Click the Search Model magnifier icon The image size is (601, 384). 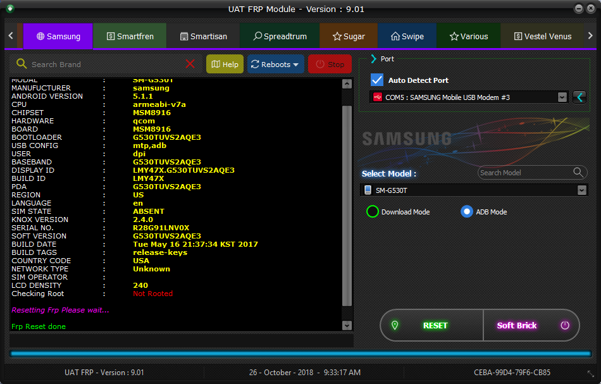coord(578,172)
